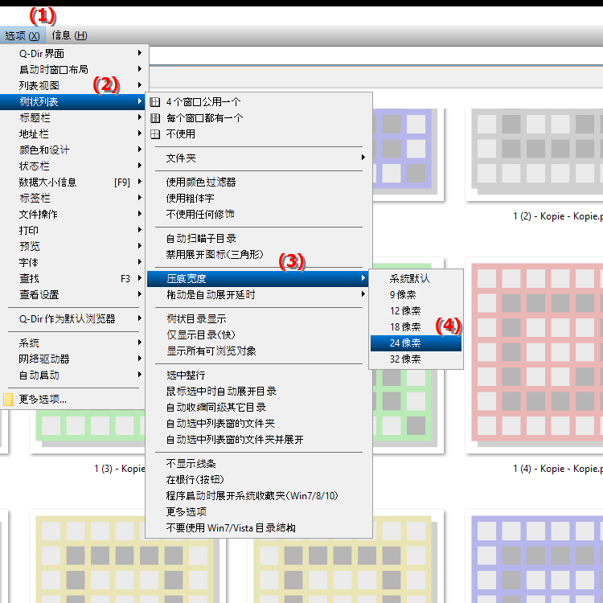603x603 pixels.
Task: Set indent width to 24 像素
Action: [416, 343]
